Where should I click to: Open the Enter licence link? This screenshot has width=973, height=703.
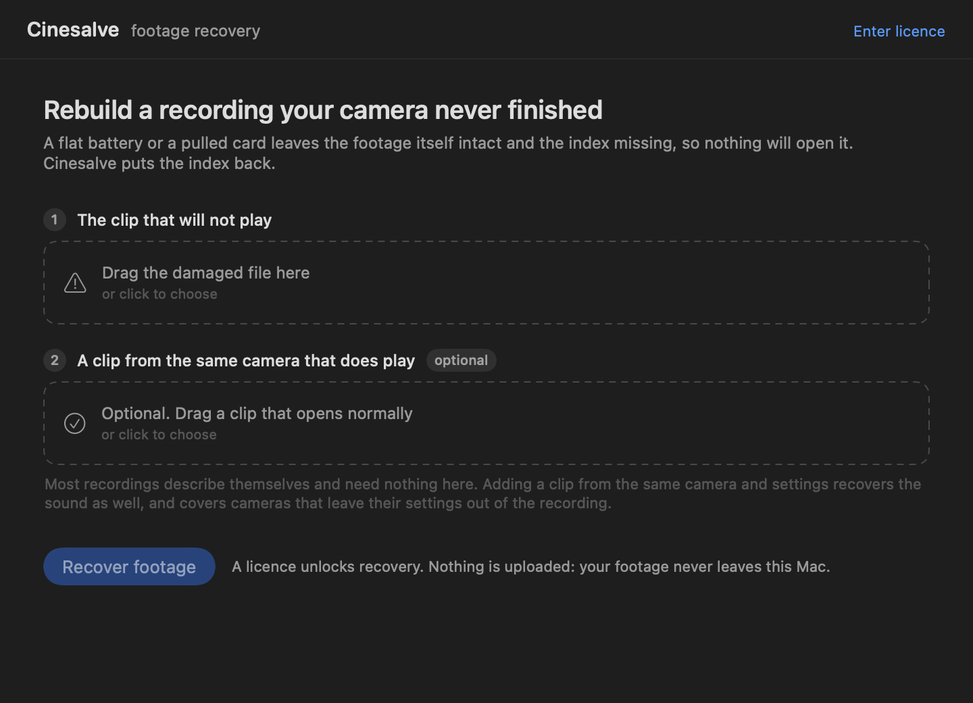click(899, 31)
